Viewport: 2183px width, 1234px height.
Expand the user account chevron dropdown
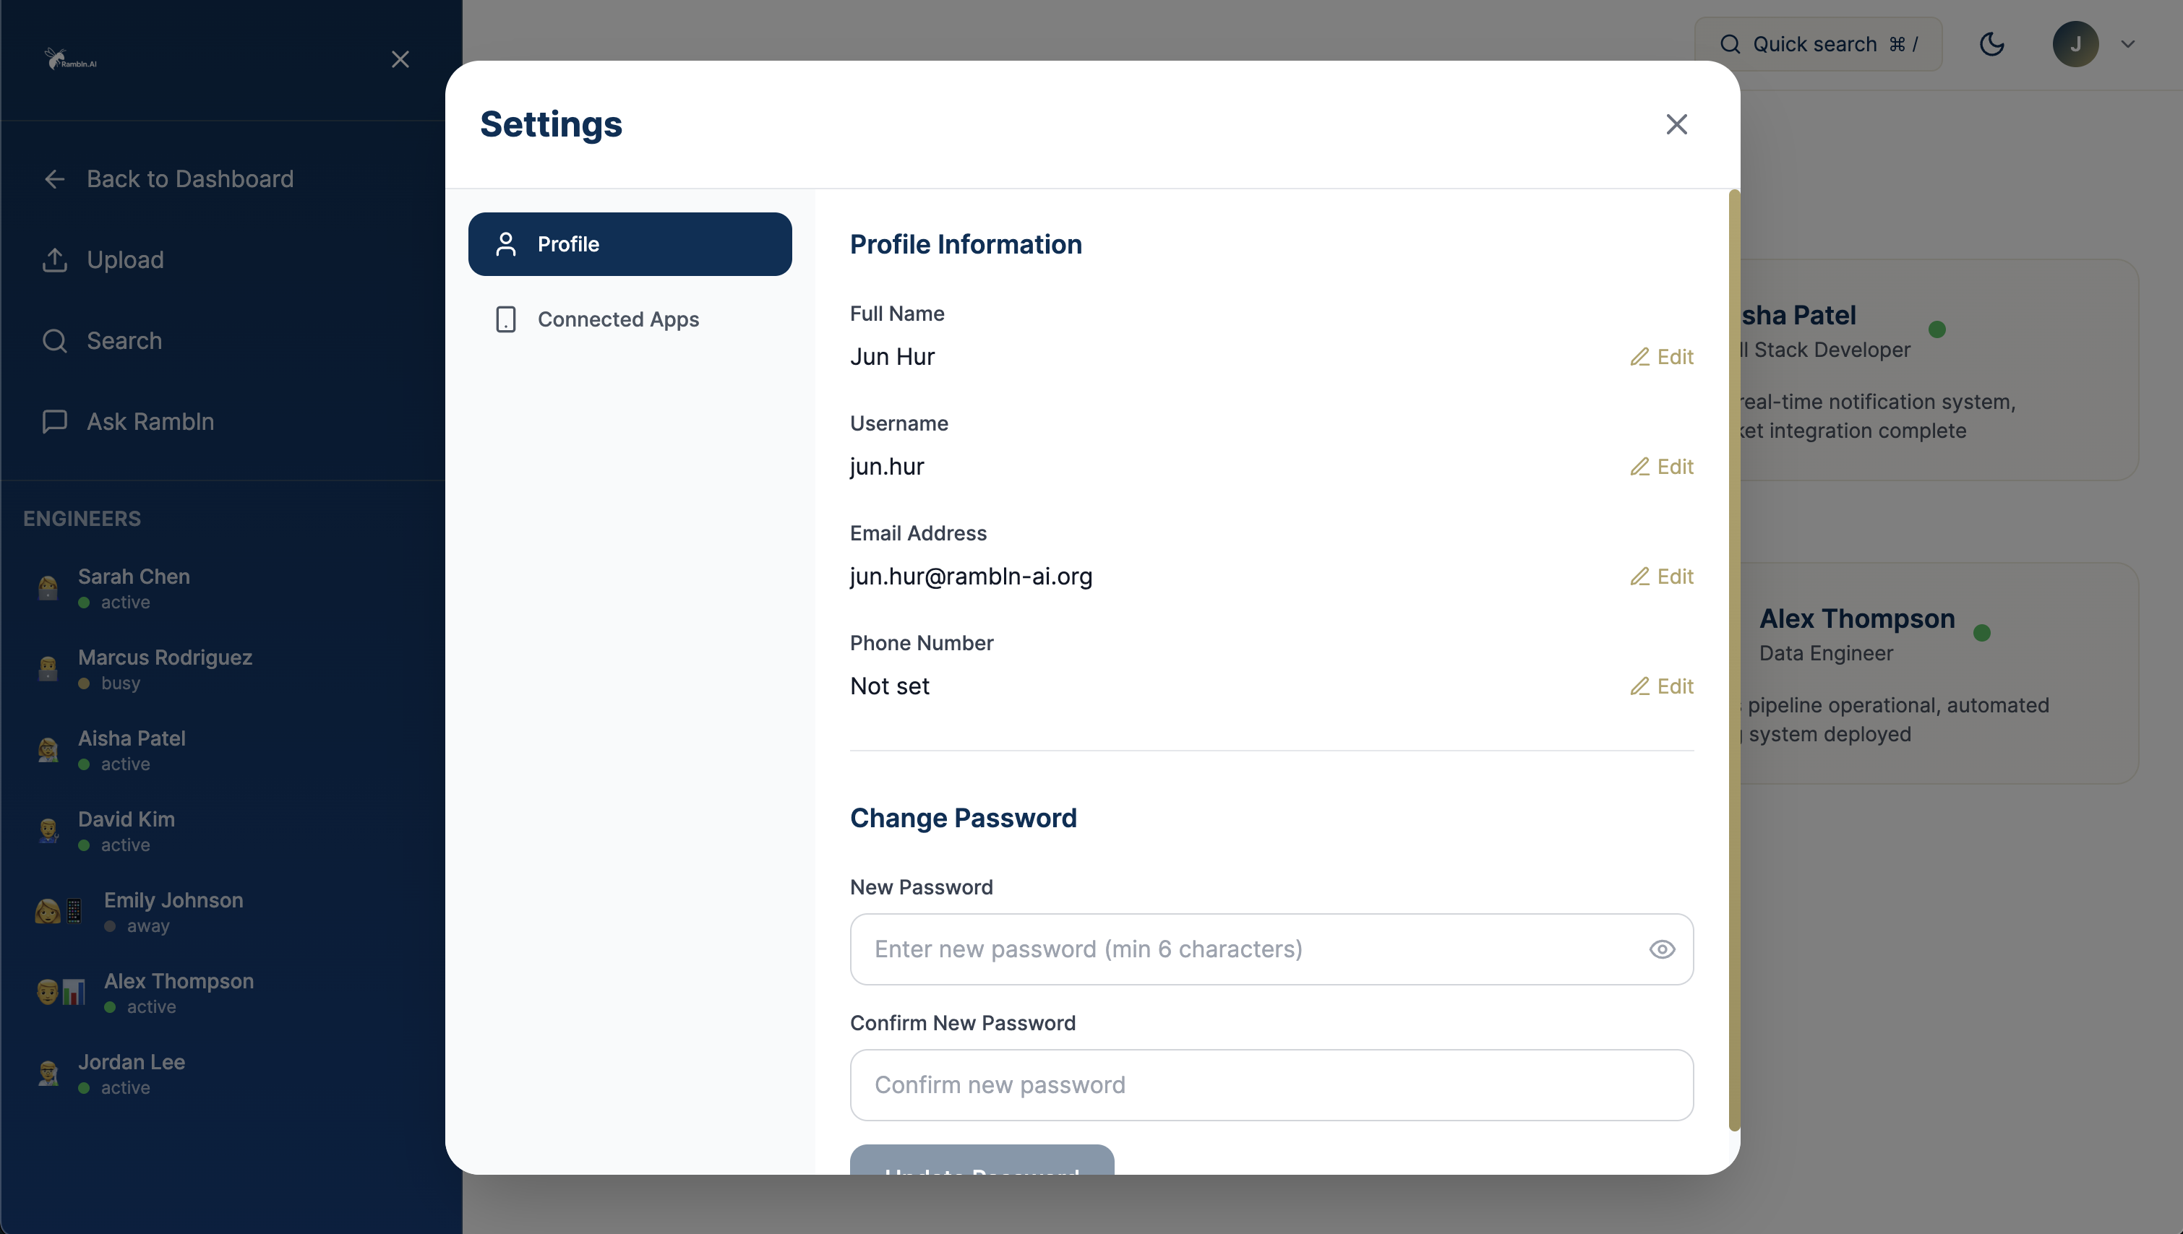2127,44
